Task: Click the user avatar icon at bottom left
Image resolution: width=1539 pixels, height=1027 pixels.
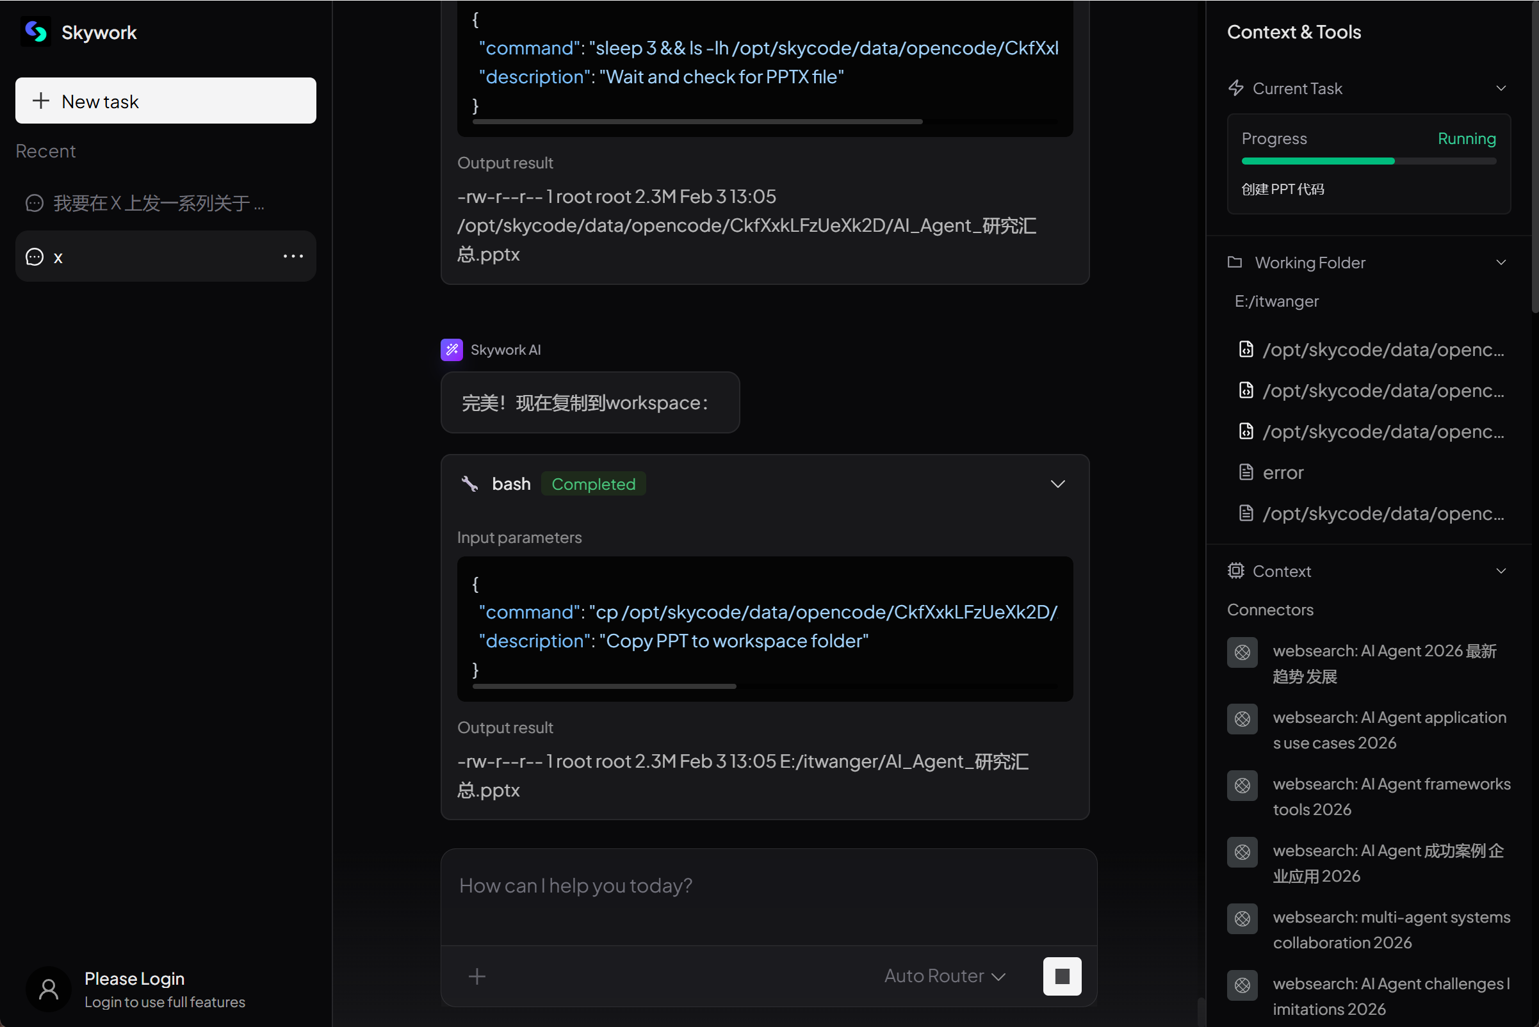Action: 49,989
